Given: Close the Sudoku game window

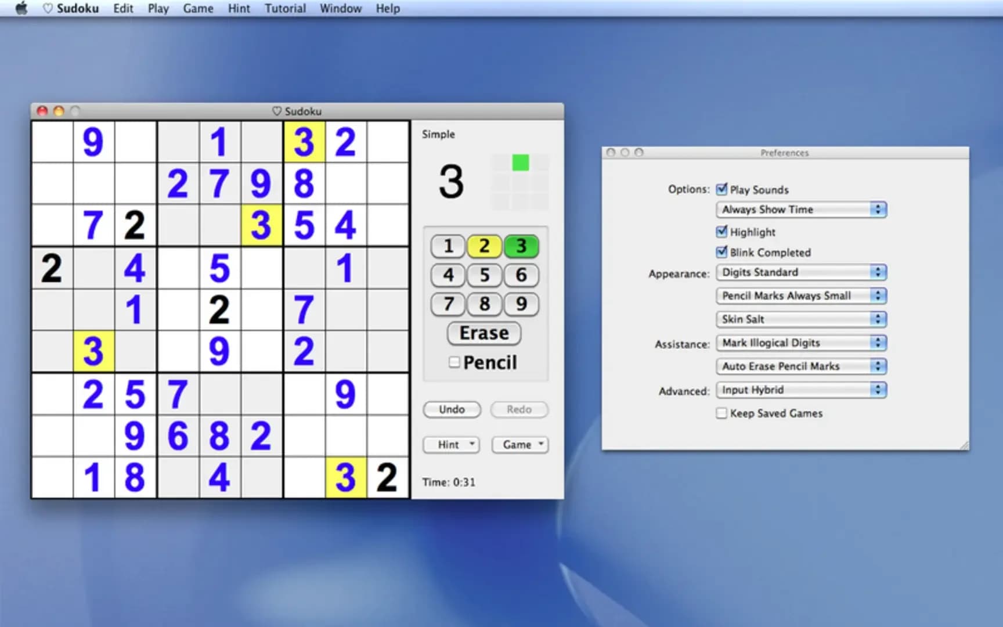Looking at the screenshot, I should click(x=42, y=111).
